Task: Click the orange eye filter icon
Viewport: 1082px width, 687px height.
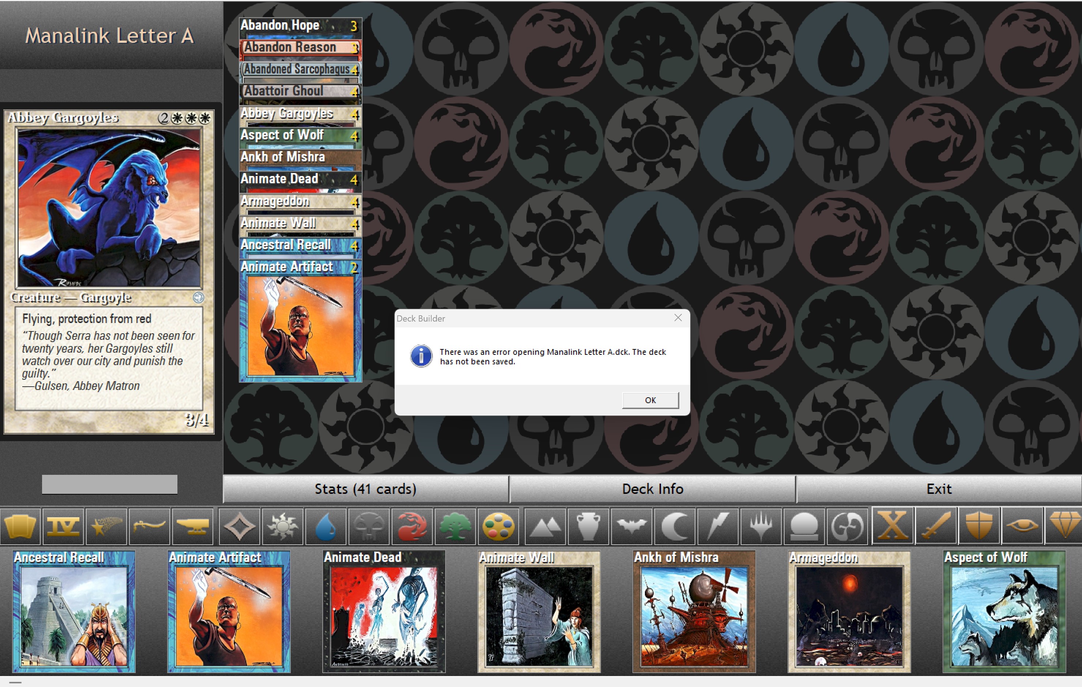Action: 1022,526
